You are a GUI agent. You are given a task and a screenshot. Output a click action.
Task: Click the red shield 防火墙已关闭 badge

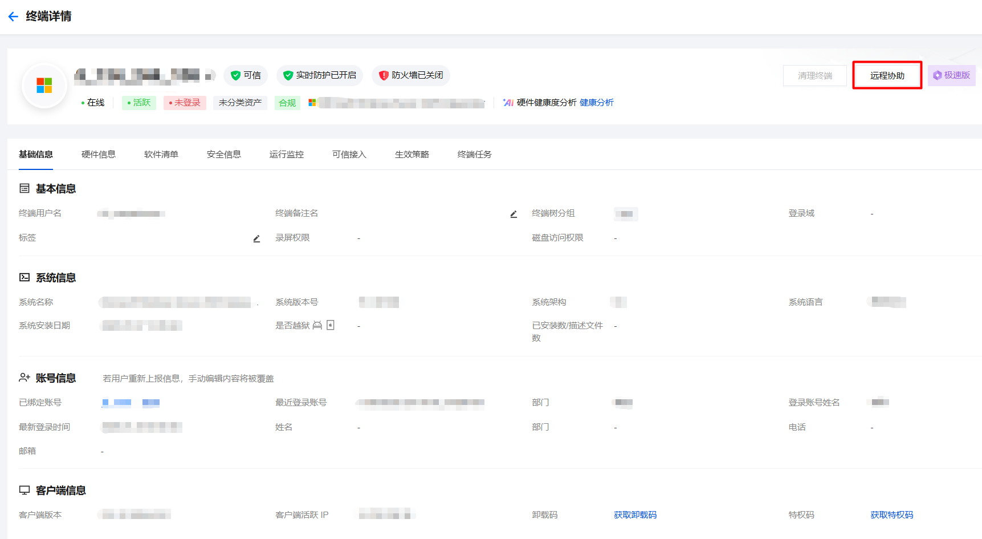pos(411,75)
